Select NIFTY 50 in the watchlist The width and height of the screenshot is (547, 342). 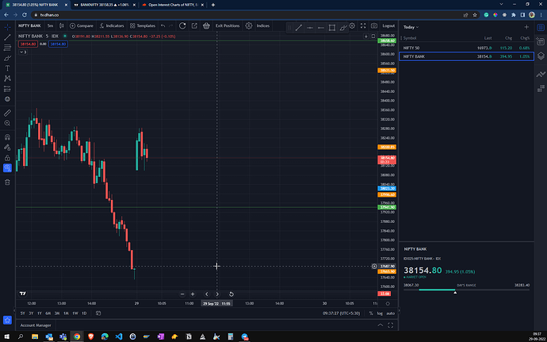pyautogui.click(x=466, y=48)
